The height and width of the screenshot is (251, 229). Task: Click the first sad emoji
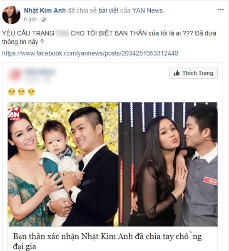12,92
